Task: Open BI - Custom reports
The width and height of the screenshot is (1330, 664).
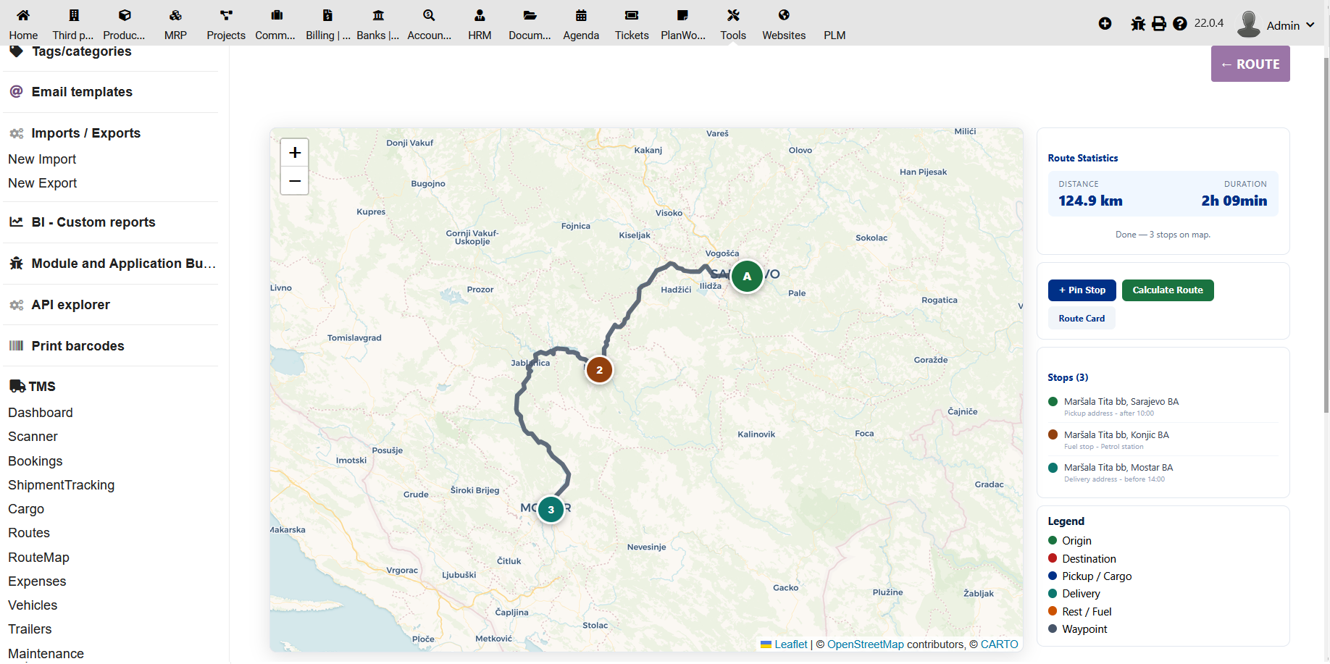Action: coord(93,222)
